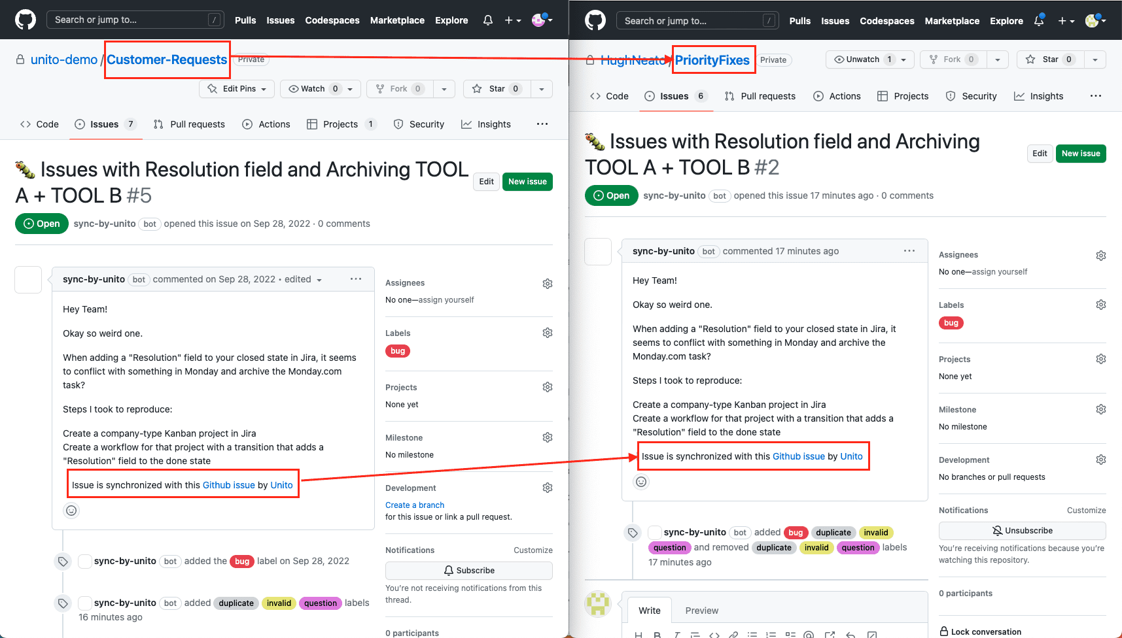
Task: Star the PriorityFixes repository
Action: (1049, 59)
